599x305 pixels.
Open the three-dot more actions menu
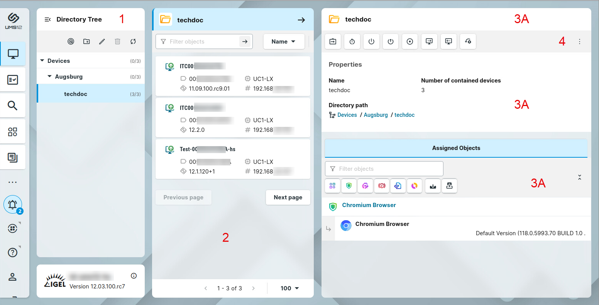[x=579, y=42]
